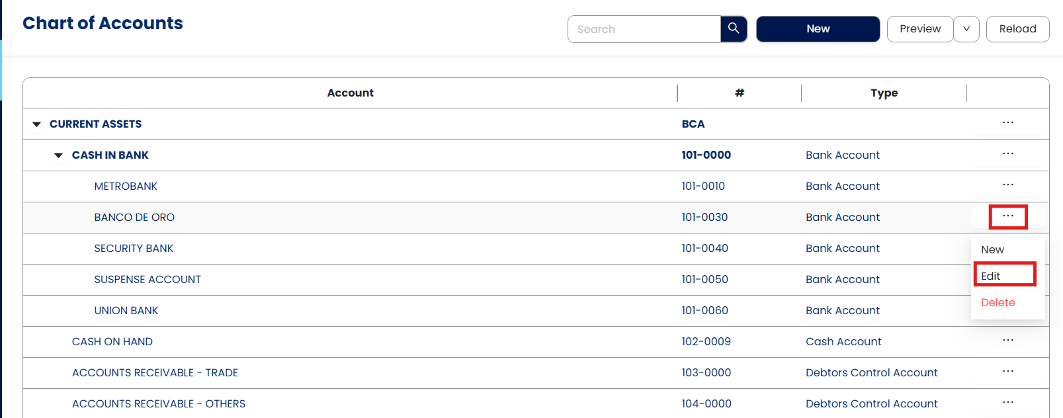This screenshot has width=1063, height=418.
Task: Click the Reload button
Action: coord(1017,29)
